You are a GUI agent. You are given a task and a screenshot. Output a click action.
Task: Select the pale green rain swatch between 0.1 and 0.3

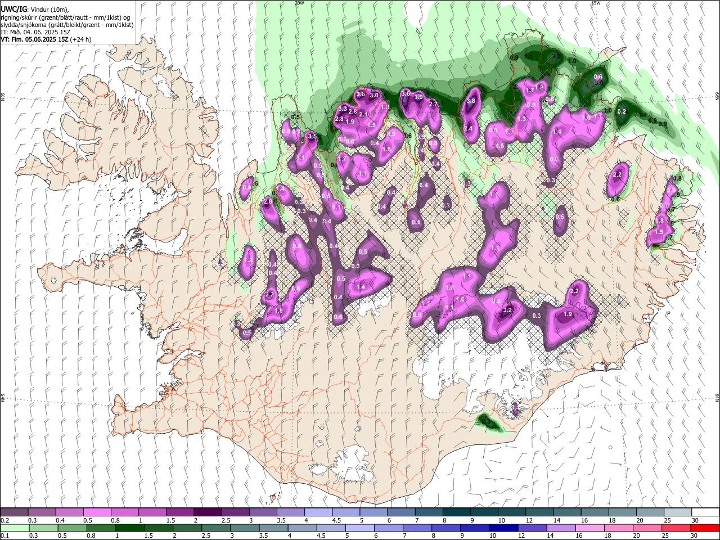click(x=13, y=528)
